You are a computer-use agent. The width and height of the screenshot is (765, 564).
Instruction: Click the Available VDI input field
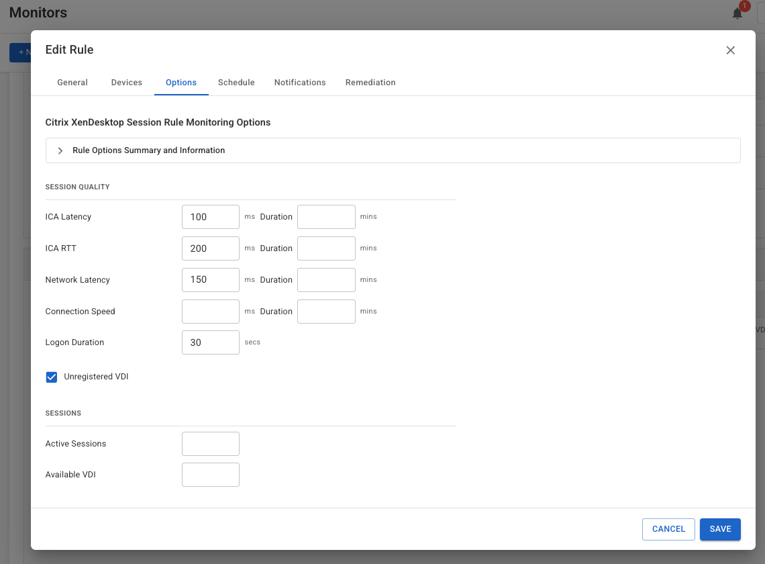click(211, 475)
